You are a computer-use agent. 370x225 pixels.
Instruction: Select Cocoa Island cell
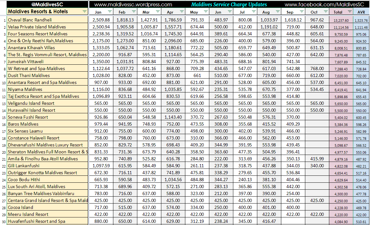coord(47,207)
